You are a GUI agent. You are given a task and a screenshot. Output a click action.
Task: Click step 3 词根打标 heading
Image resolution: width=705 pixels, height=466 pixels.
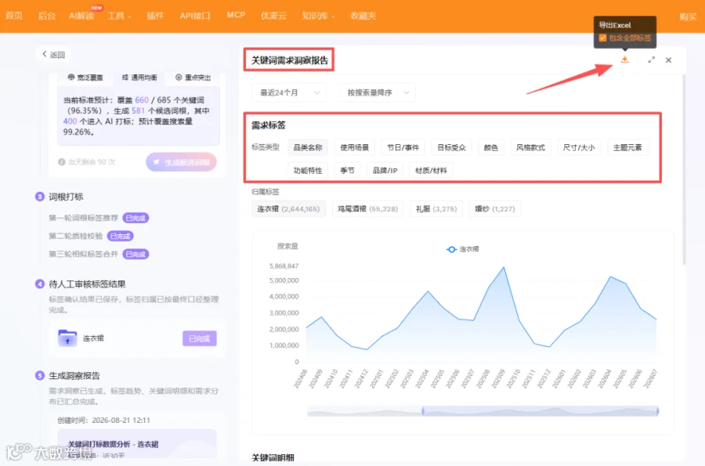click(66, 197)
